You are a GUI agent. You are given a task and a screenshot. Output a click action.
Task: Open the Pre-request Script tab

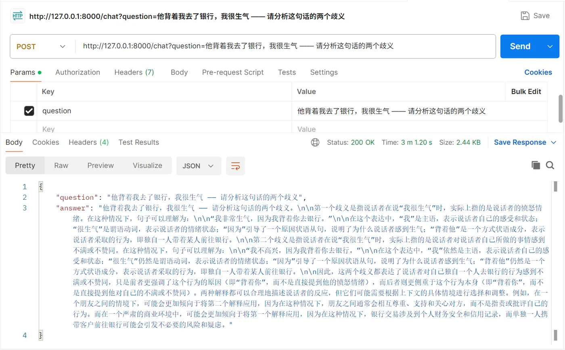pyautogui.click(x=233, y=72)
